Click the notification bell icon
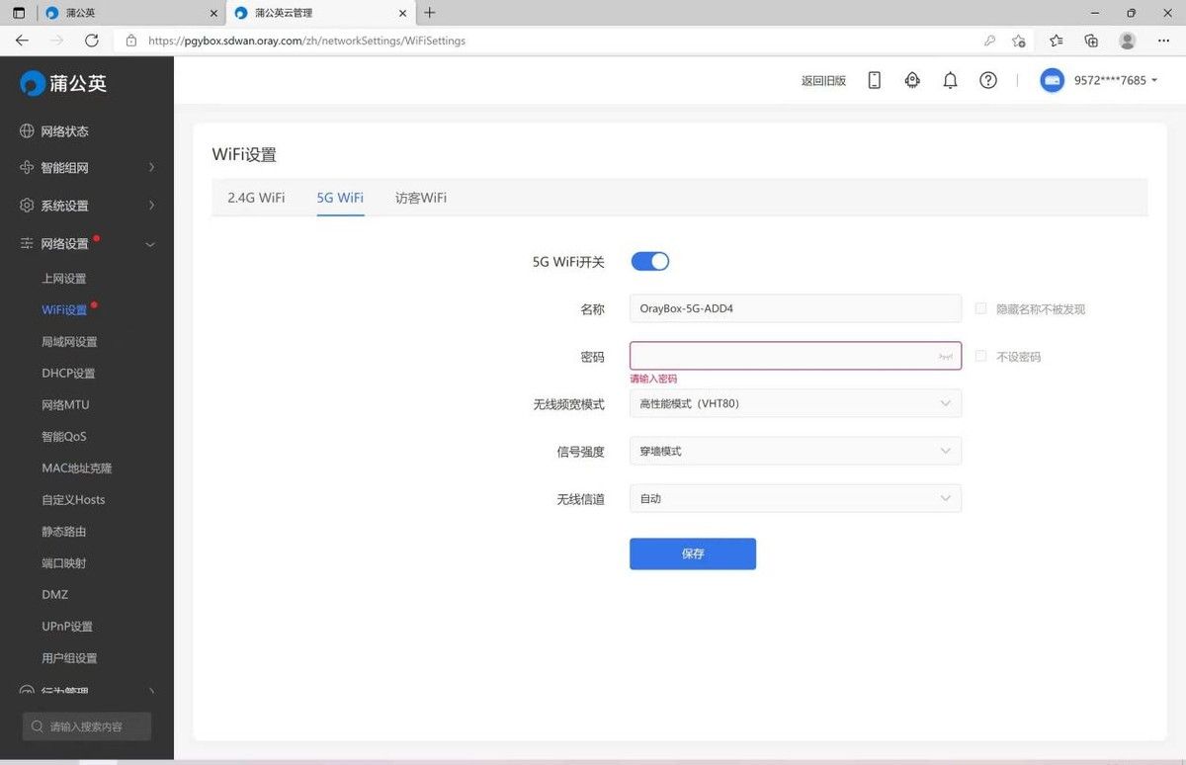The image size is (1186, 765). 950,81
